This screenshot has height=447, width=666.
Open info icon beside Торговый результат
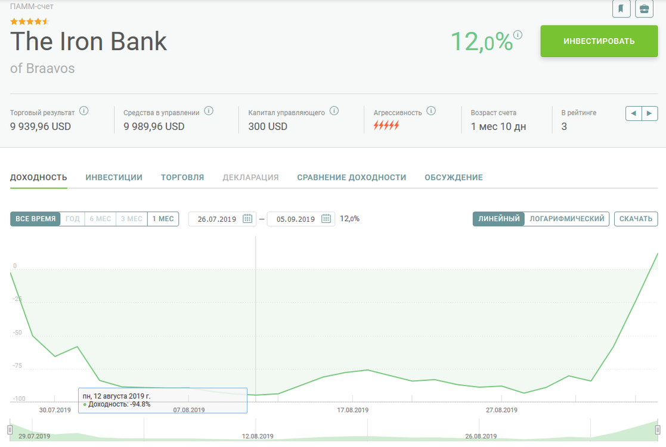coord(84,111)
